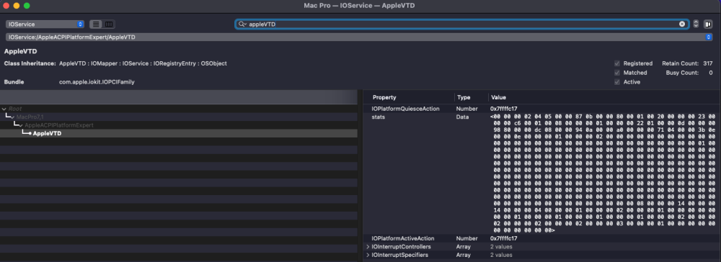Step through search results with stepper
Viewport: 721px width, 262px height.
click(696, 24)
